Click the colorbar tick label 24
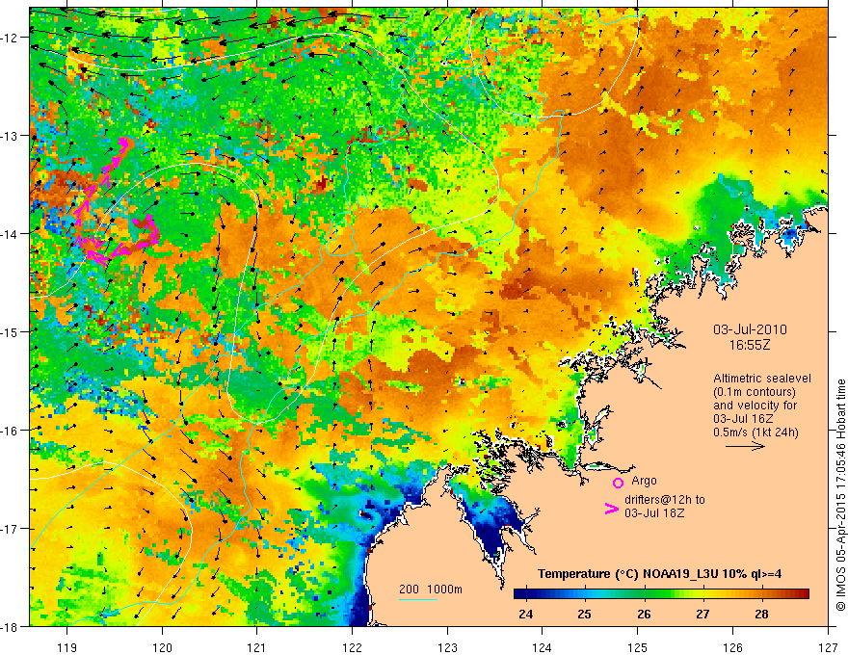The width and height of the screenshot is (848, 655). click(525, 614)
